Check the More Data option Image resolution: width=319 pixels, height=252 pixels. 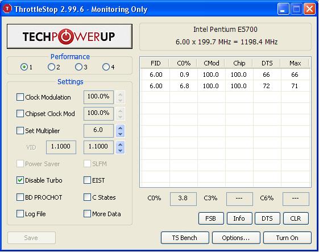point(87,214)
